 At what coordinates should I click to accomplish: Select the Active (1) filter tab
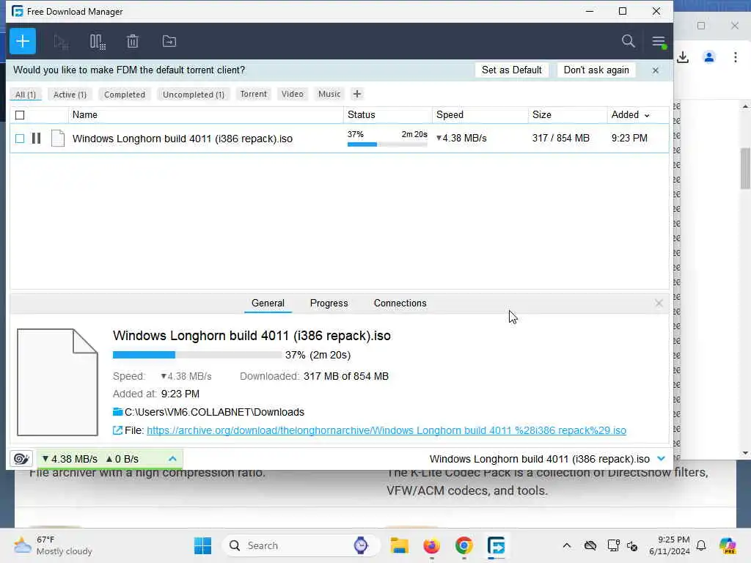70,95
